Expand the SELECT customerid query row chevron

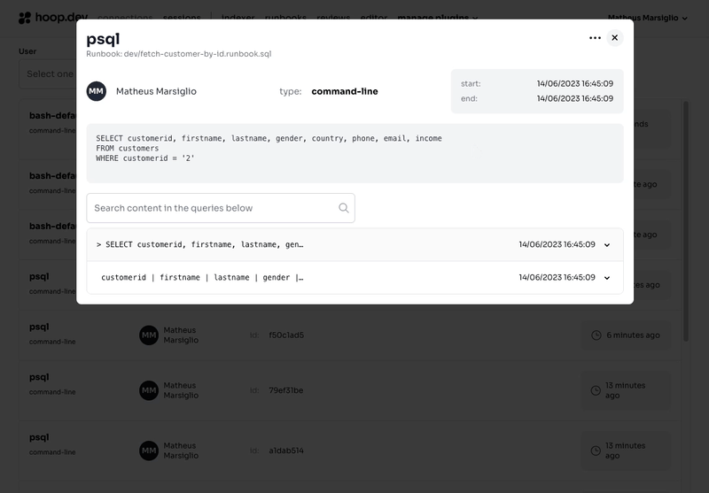coord(607,245)
